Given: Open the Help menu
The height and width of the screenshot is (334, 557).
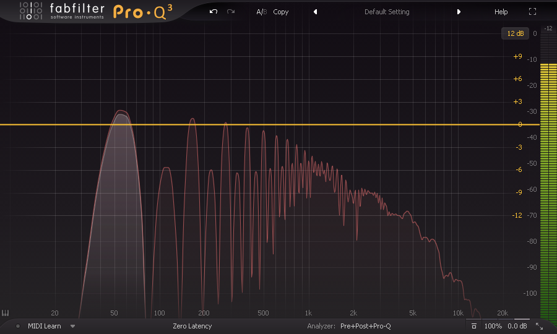Looking at the screenshot, I should point(501,12).
